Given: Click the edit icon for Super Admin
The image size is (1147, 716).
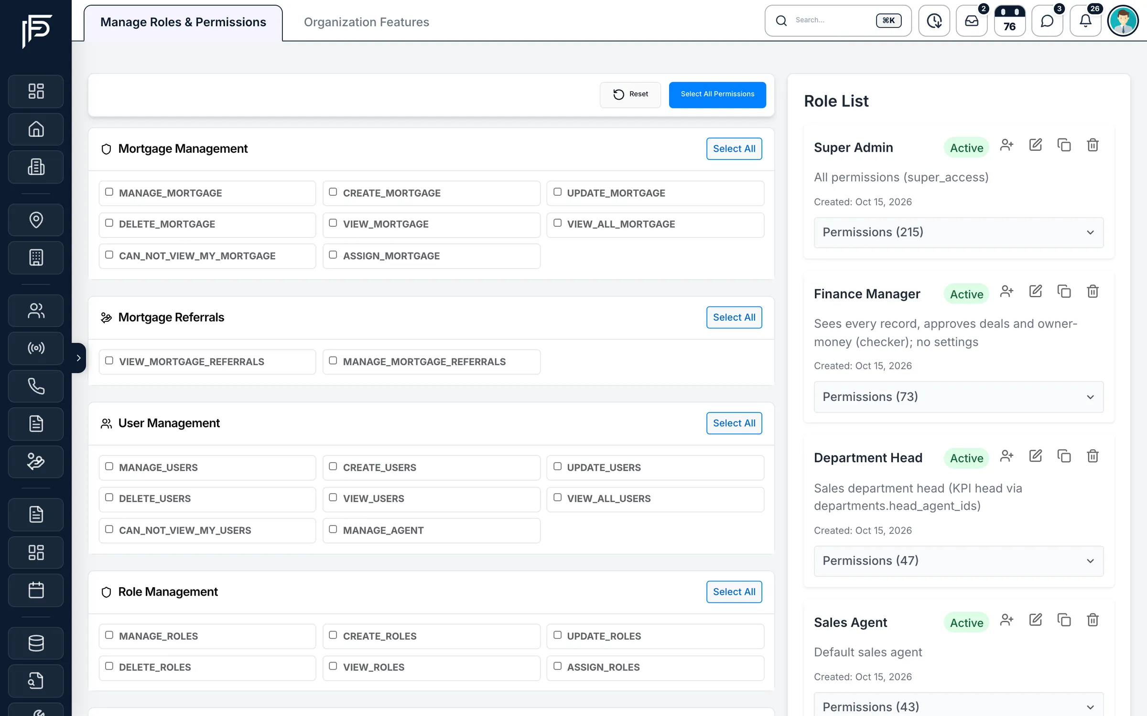Looking at the screenshot, I should pyautogui.click(x=1035, y=145).
